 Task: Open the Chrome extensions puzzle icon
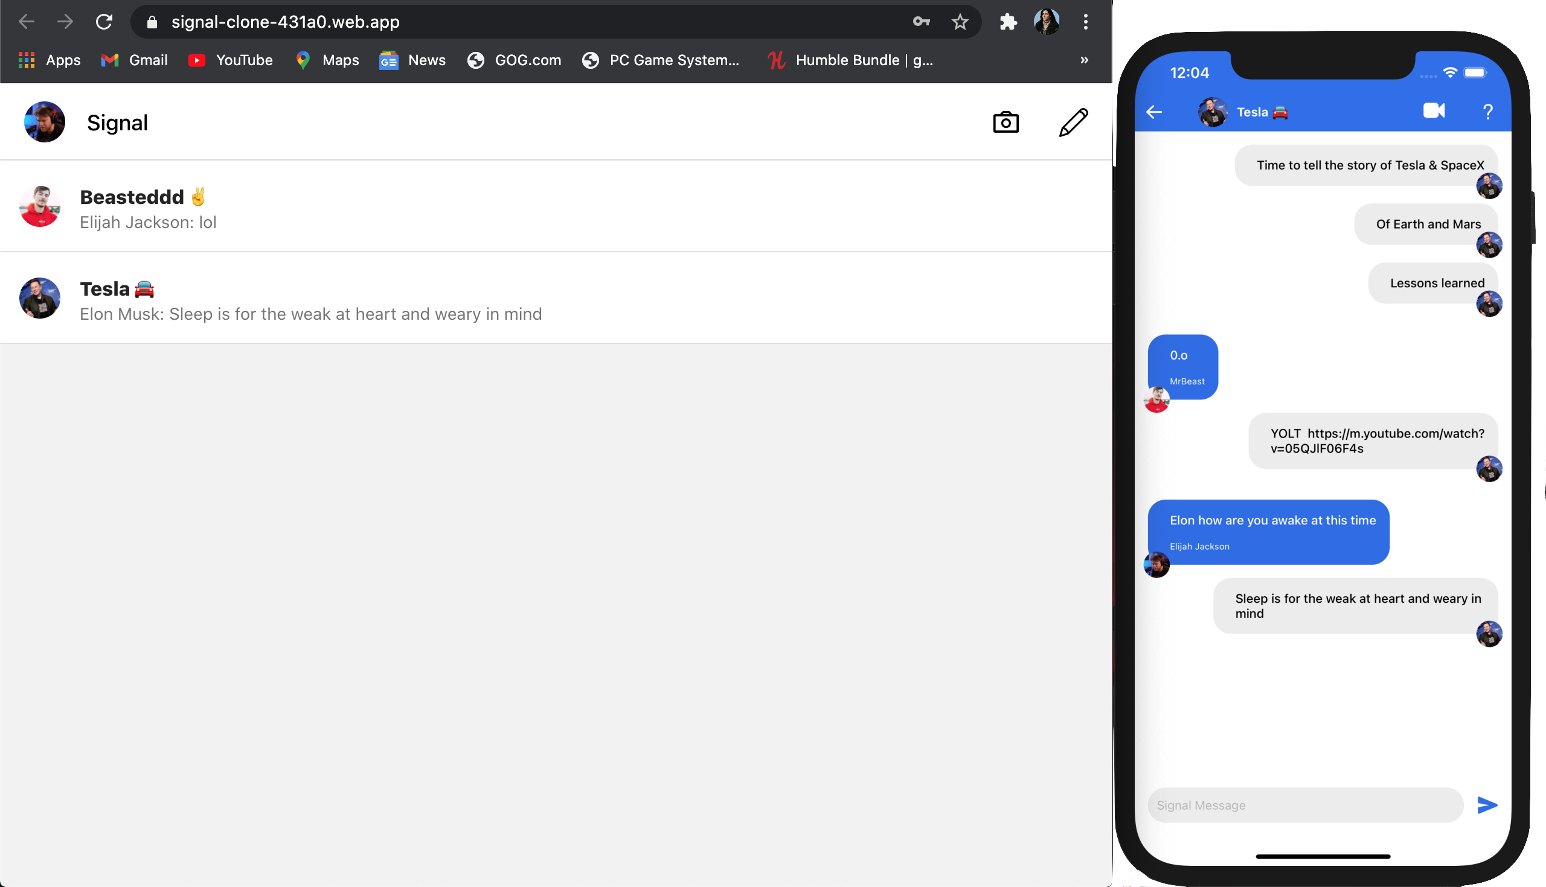click(1009, 22)
